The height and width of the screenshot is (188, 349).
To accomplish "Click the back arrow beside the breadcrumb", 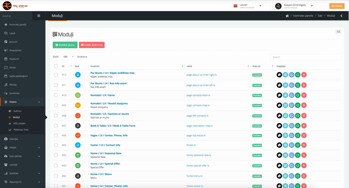I will click(x=341, y=16).
